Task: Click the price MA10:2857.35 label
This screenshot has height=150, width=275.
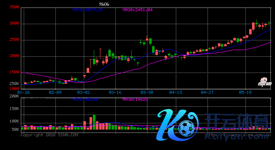Action: (87, 10)
